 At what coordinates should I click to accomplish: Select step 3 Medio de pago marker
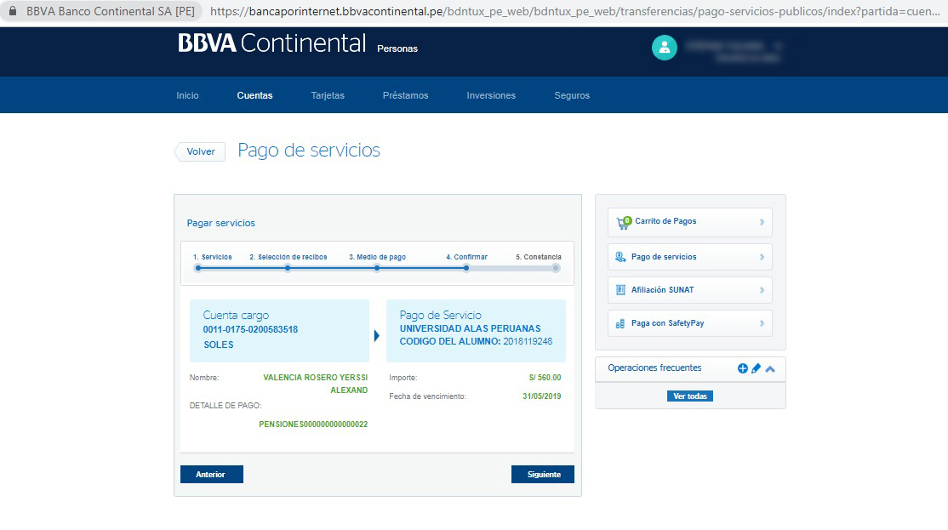point(377,268)
